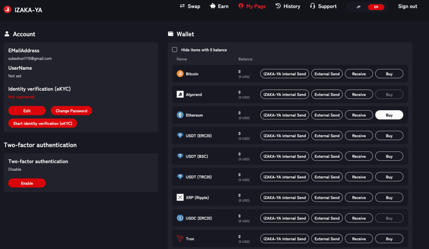The width and height of the screenshot is (429, 249).
Task: Click Buy for Ethereum
Action: click(x=389, y=115)
